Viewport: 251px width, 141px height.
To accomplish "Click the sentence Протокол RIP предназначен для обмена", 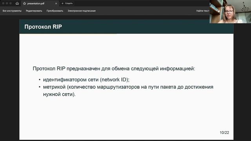I will 114,69.
